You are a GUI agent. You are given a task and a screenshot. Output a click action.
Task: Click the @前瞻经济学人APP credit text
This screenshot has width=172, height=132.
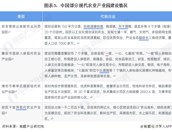click(x=156, y=126)
